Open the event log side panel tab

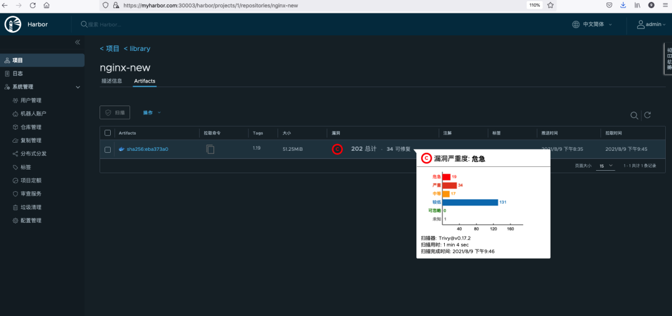click(668, 59)
